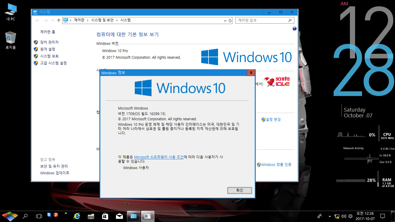Click Saturday October .07 date widget

tap(358, 112)
